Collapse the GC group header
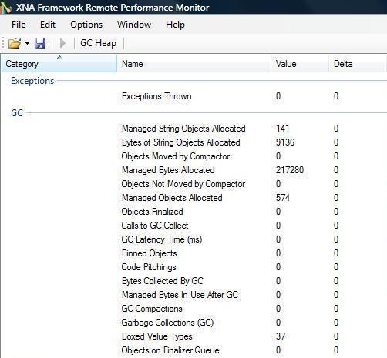Screen dimensions: 387x358 (x=17, y=113)
